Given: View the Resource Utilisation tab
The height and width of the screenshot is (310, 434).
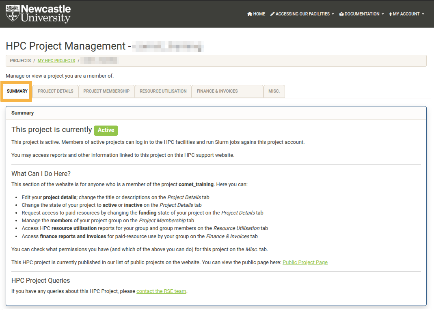Looking at the screenshot, I should click(x=163, y=91).
